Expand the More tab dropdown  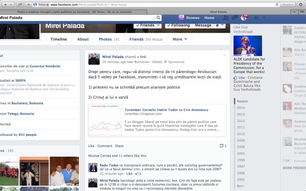(180, 39)
